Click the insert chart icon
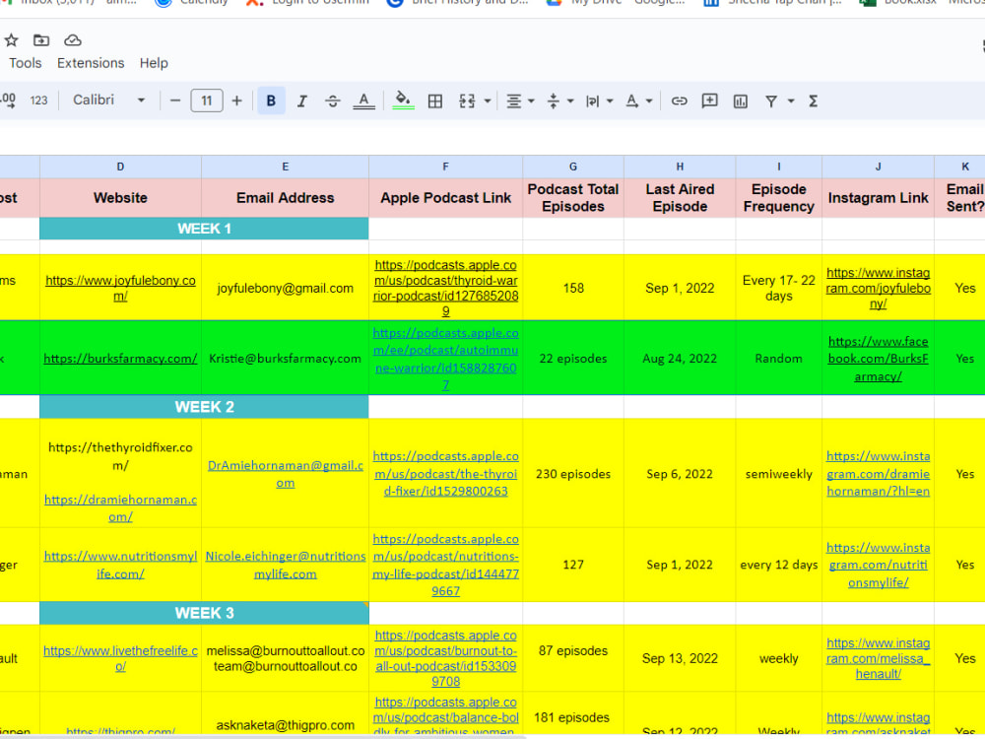Image resolution: width=985 pixels, height=739 pixels. [x=741, y=101]
